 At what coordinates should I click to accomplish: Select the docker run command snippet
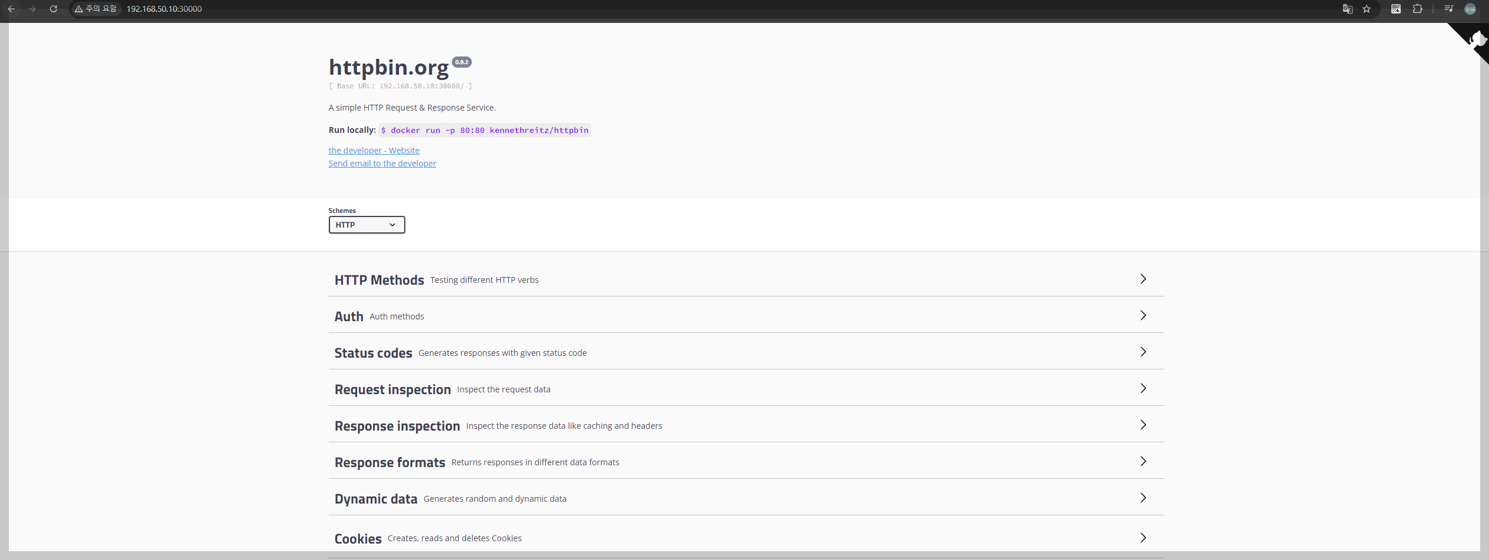click(x=485, y=130)
